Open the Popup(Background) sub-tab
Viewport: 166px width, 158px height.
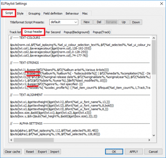76,32
